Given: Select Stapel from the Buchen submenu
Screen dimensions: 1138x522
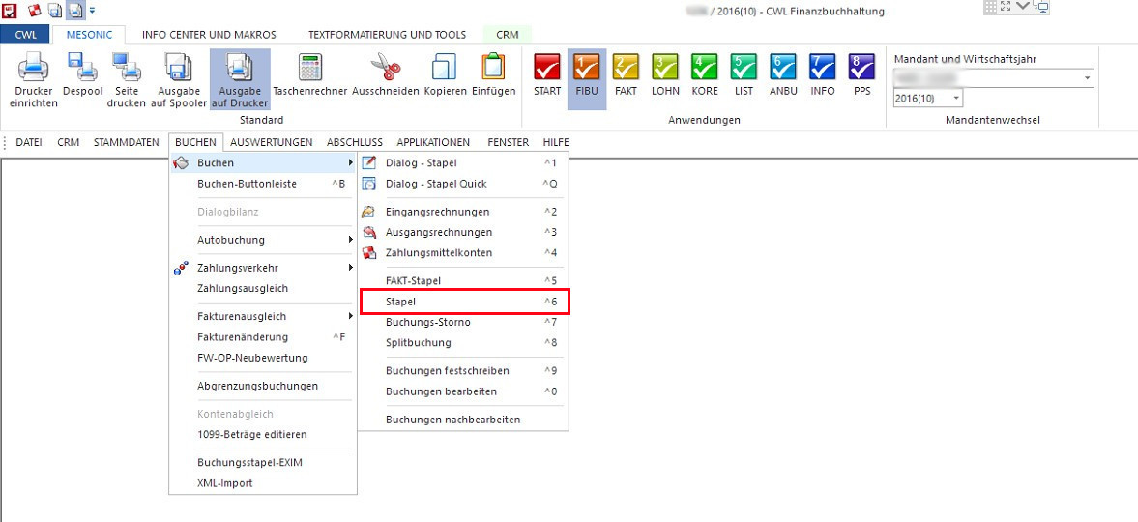Looking at the screenshot, I should coord(463,302).
